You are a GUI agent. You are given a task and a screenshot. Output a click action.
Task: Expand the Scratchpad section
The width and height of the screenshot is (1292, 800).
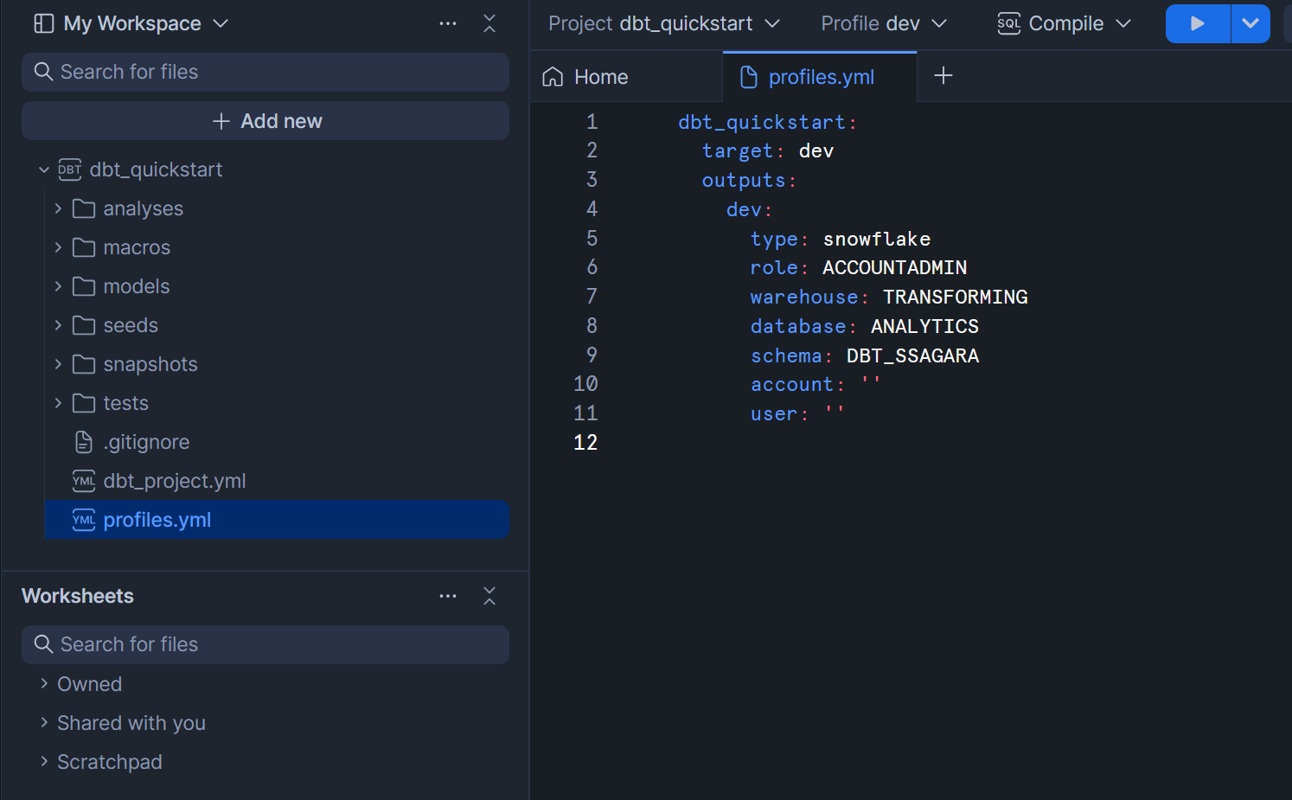[x=44, y=761]
